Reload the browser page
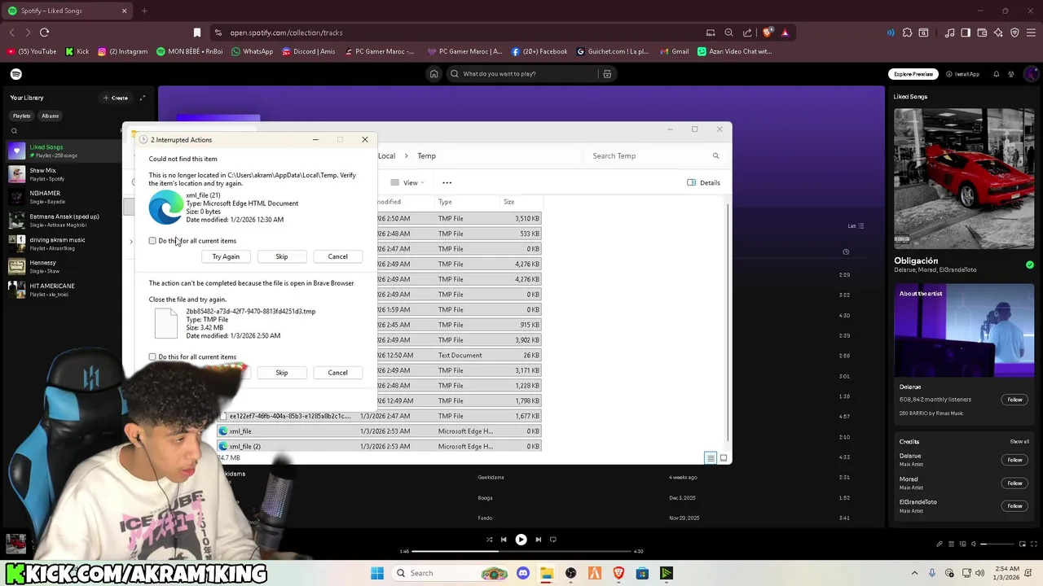The image size is (1043, 586). pos(44,33)
